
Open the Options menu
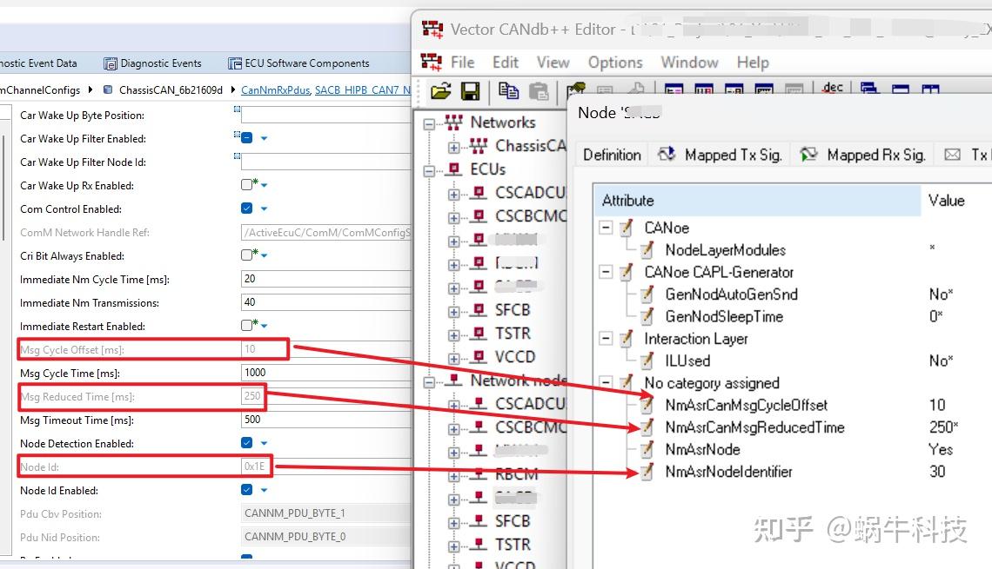point(615,62)
